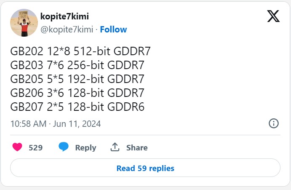Click the blue reply speech bubble icon
291x190 pixels.
coord(64,147)
